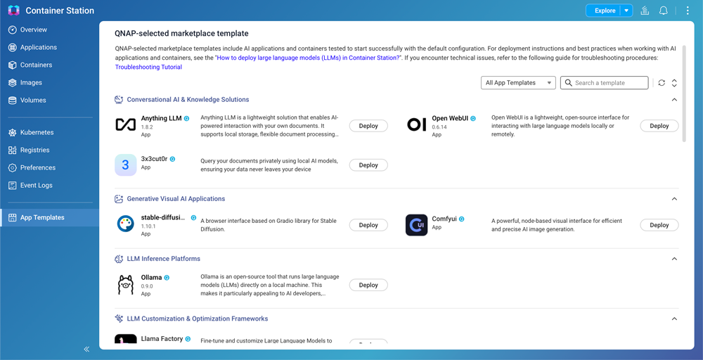Image resolution: width=703 pixels, height=360 pixels.
Task: Open the All App Templates dropdown
Action: 518,83
